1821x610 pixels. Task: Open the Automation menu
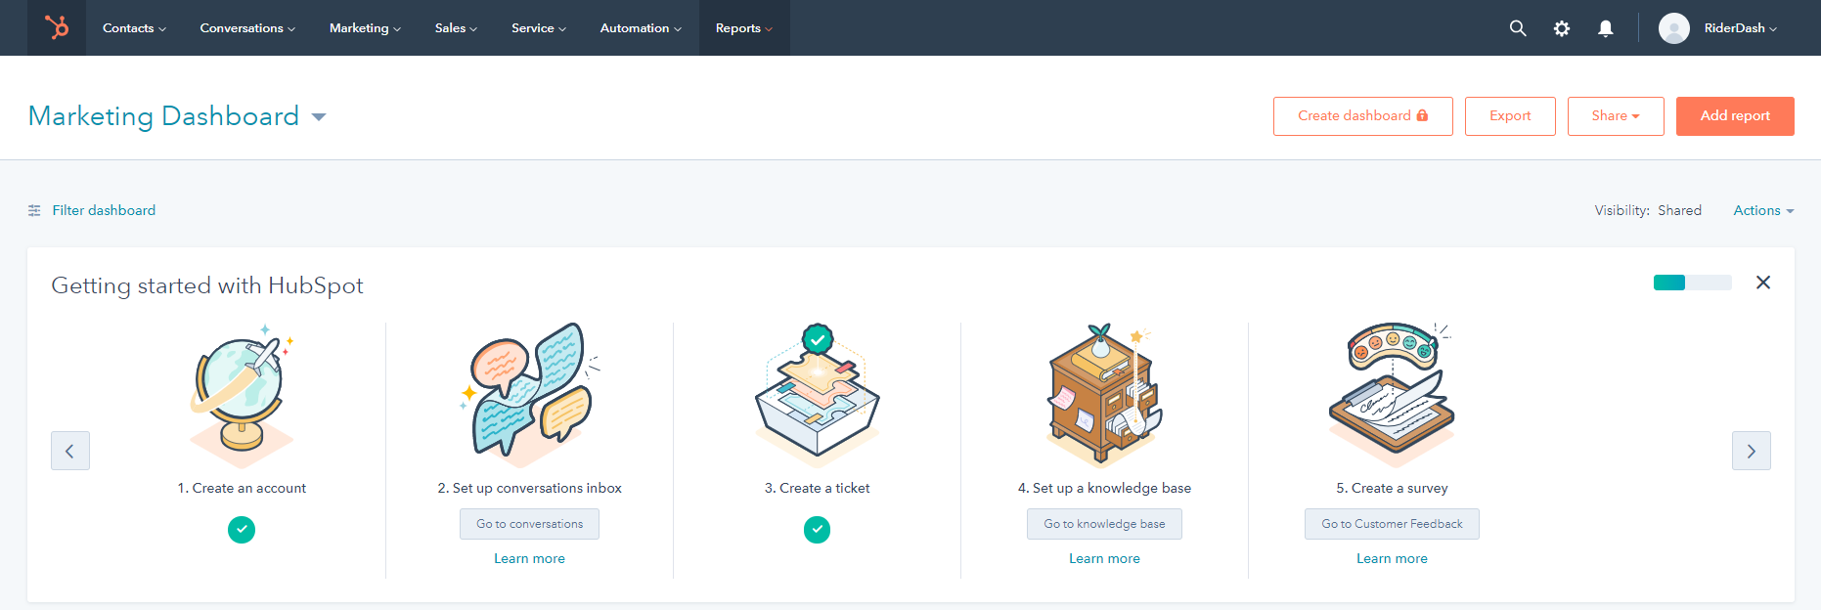[x=641, y=28]
